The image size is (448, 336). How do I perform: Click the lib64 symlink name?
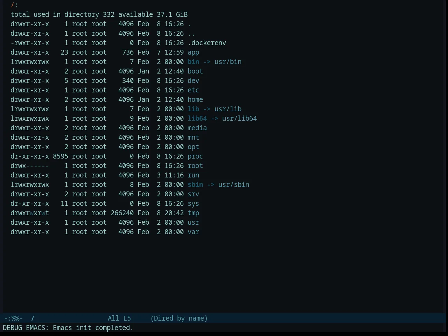[197, 119]
